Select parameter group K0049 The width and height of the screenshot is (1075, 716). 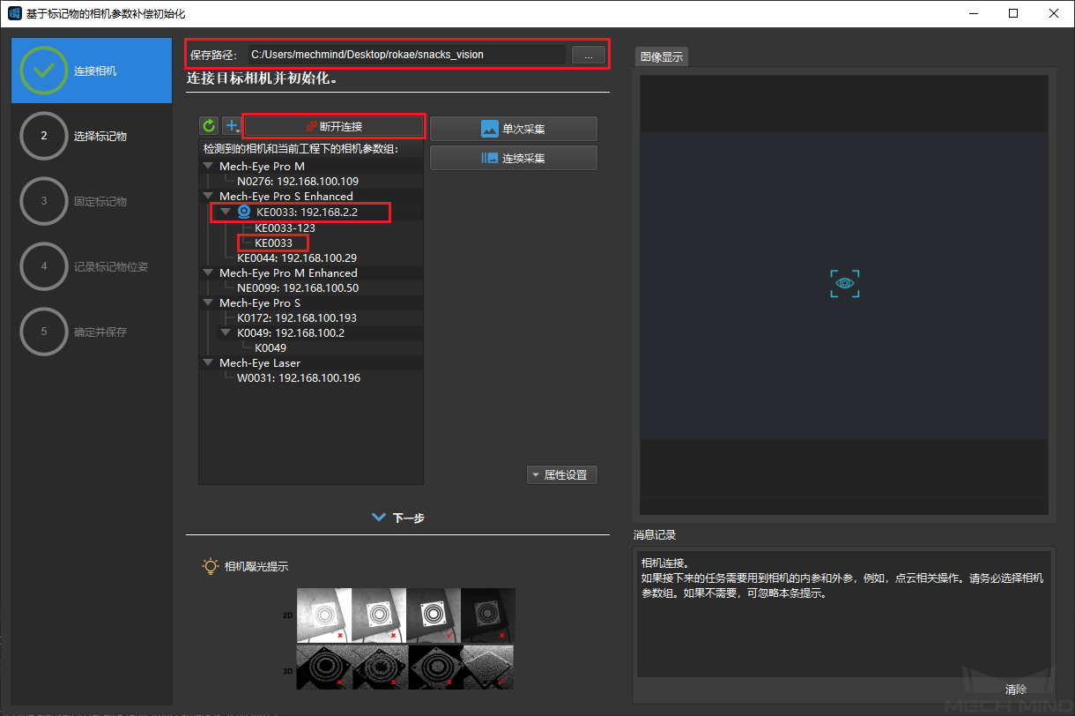pyautogui.click(x=271, y=347)
